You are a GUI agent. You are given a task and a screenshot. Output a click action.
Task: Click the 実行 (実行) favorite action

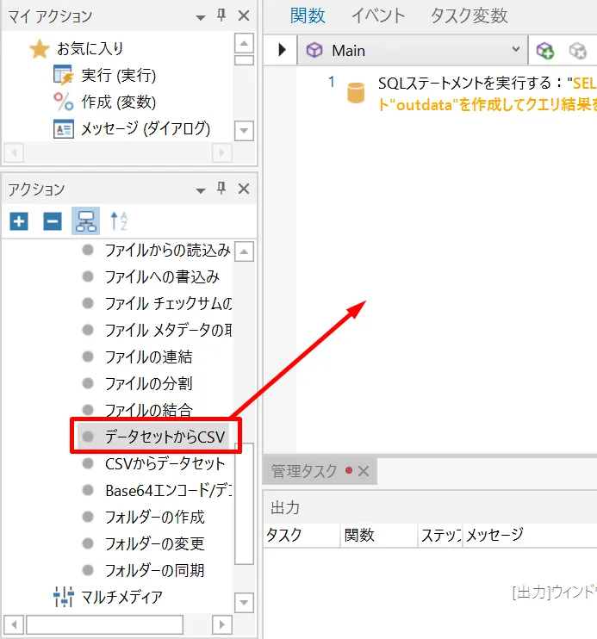pos(118,76)
